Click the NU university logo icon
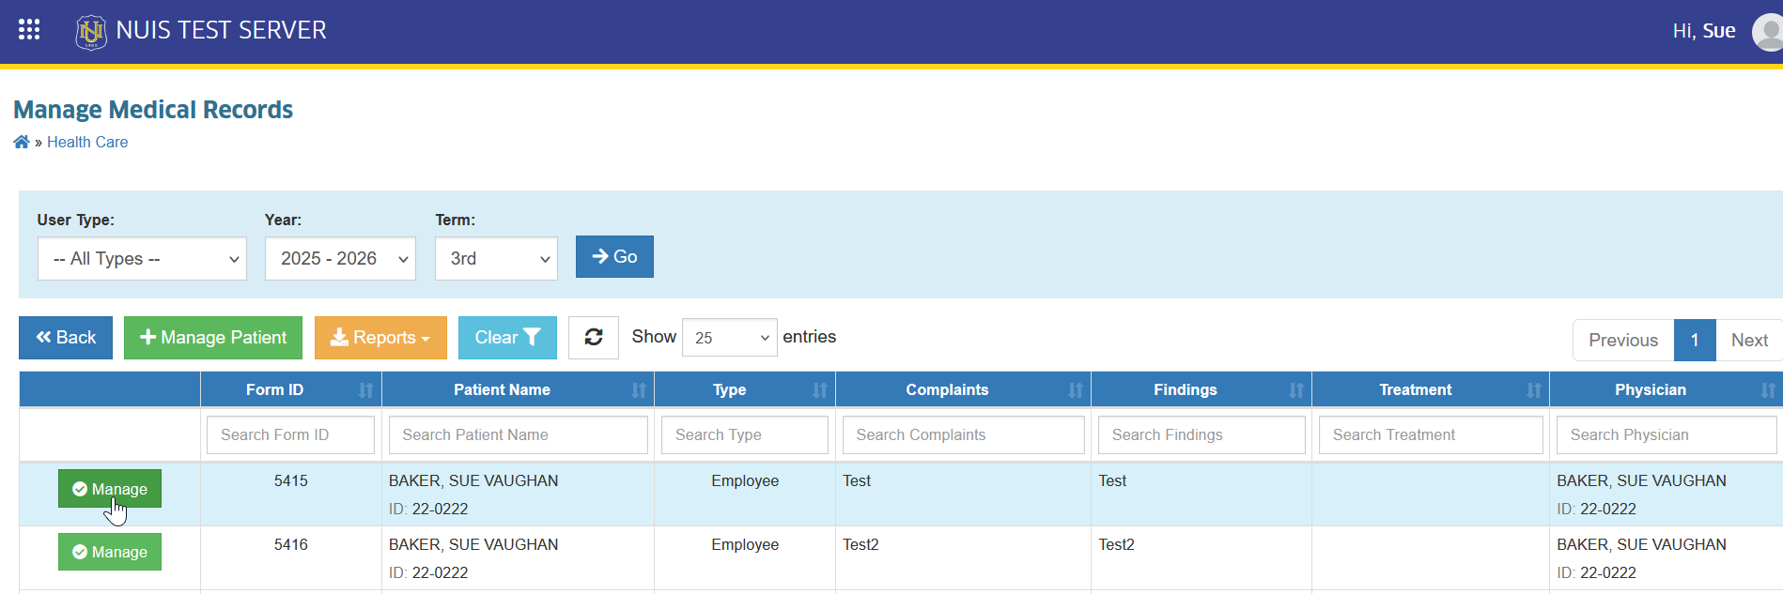The width and height of the screenshot is (1783, 594). click(91, 32)
